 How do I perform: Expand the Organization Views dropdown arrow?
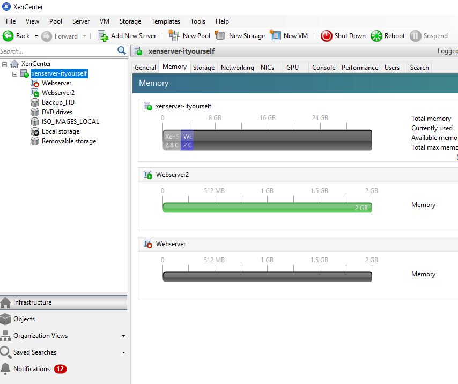coord(123,336)
